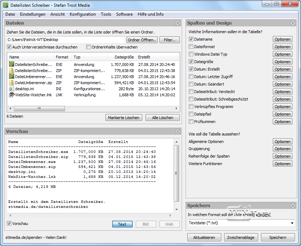Enable Datum: Geändert checkbox
301x246 pixels.
[x=191, y=84]
